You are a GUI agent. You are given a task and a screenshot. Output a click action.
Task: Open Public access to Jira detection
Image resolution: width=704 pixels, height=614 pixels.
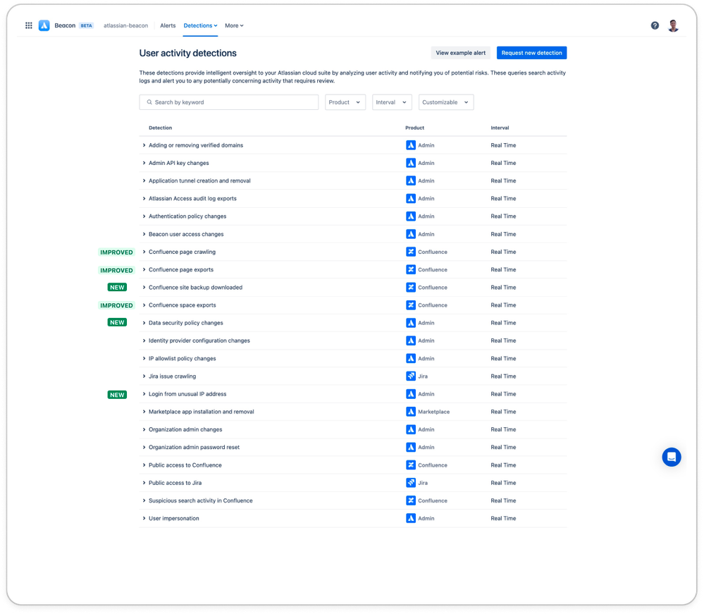pyautogui.click(x=175, y=483)
